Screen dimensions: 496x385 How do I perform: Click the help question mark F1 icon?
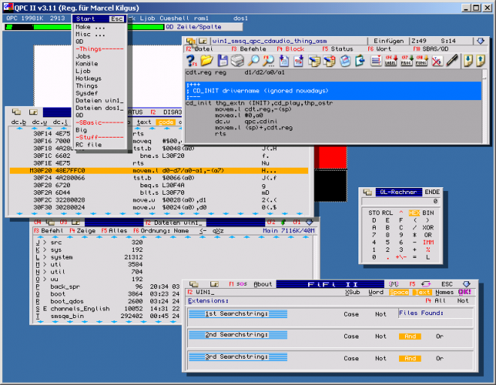[x=191, y=61]
